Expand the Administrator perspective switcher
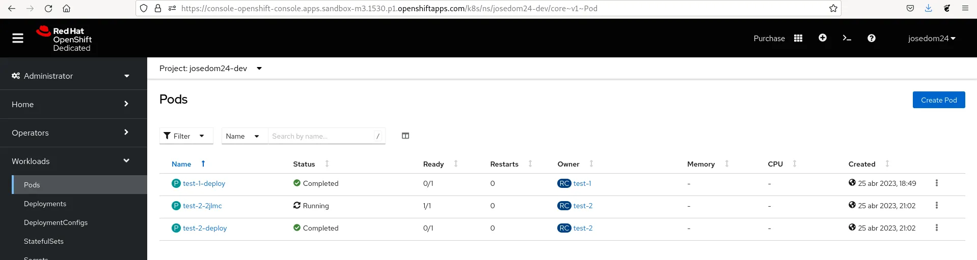This screenshot has height=260, width=977. [71, 76]
